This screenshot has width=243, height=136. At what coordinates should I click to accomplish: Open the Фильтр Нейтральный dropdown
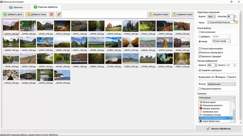[x=221, y=84]
